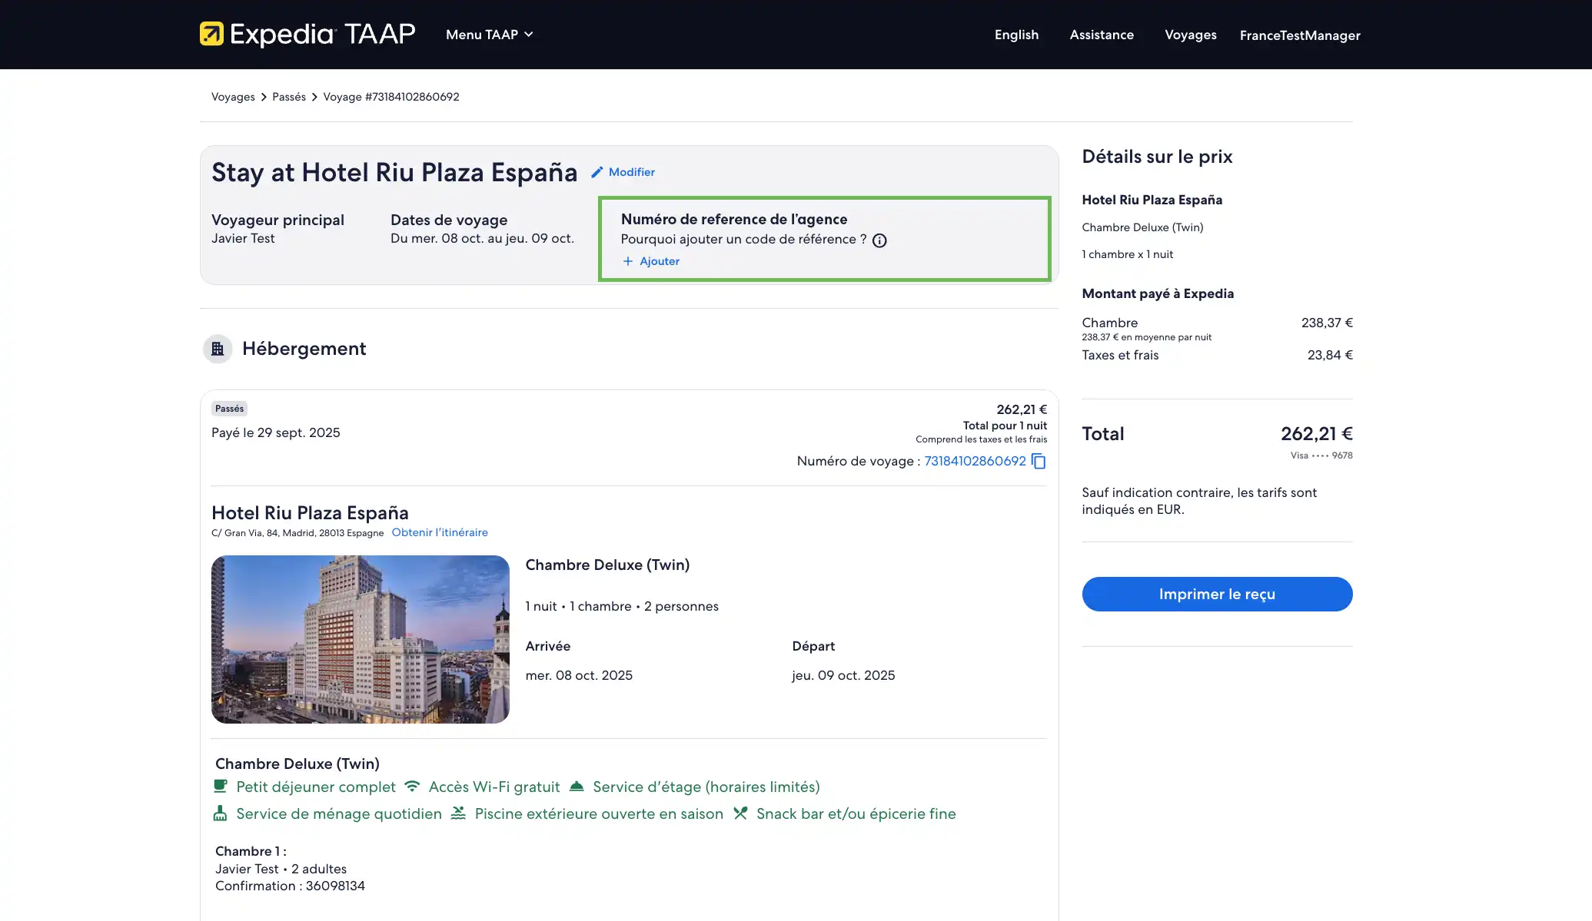Click the plus icon next to Ajouter
The height and width of the screenshot is (921, 1592).
[628, 261]
